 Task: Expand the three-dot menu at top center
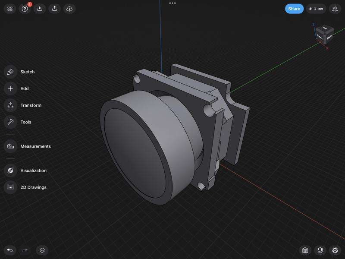172,3
